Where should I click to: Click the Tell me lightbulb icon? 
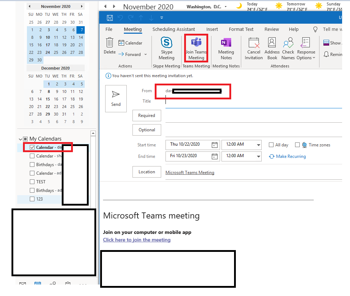point(315,29)
